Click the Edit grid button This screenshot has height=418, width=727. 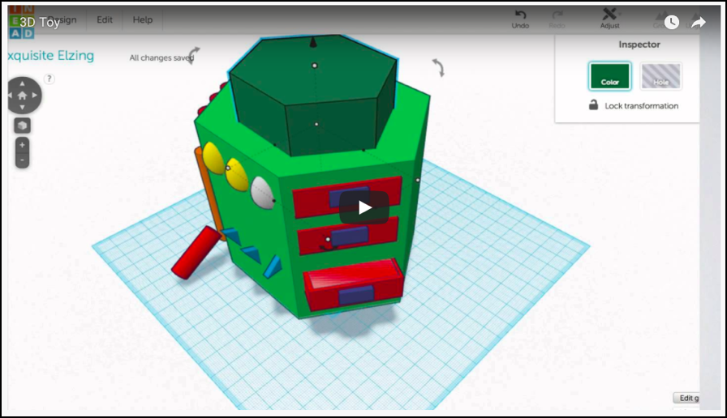[x=686, y=398]
